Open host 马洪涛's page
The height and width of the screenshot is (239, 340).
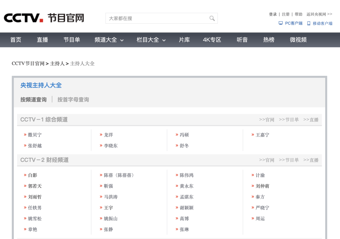click(110, 197)
